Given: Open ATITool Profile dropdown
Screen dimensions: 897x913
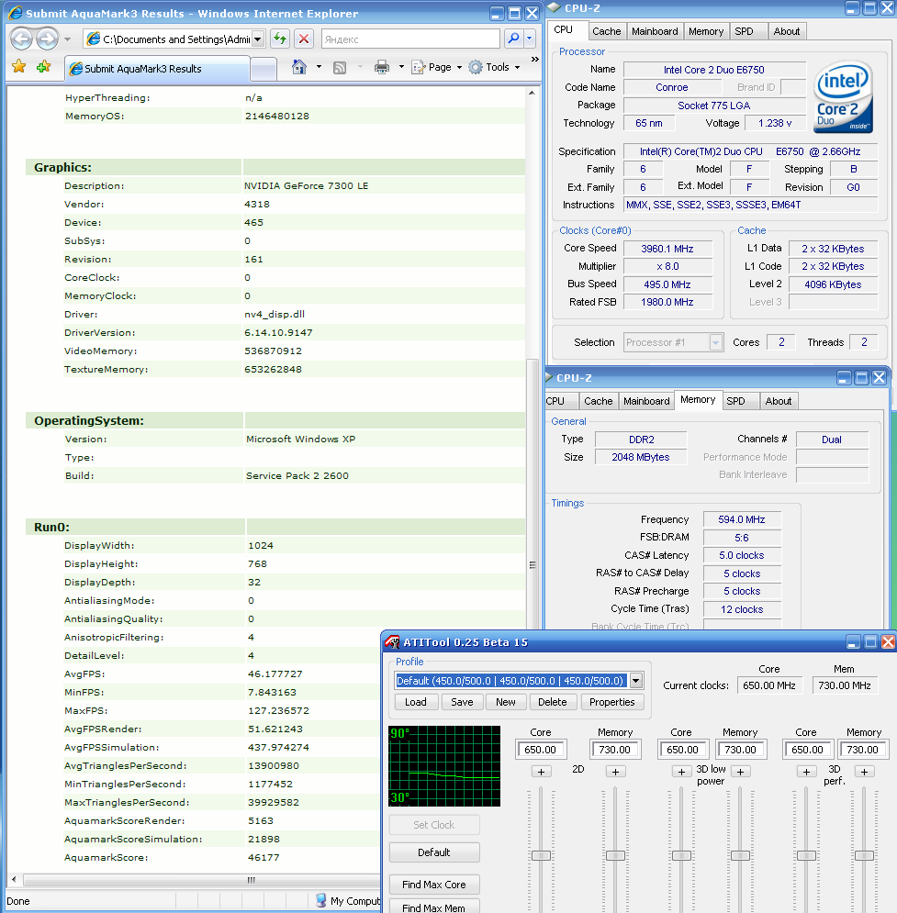Looking at the screenshot, I should coord(636,680).
